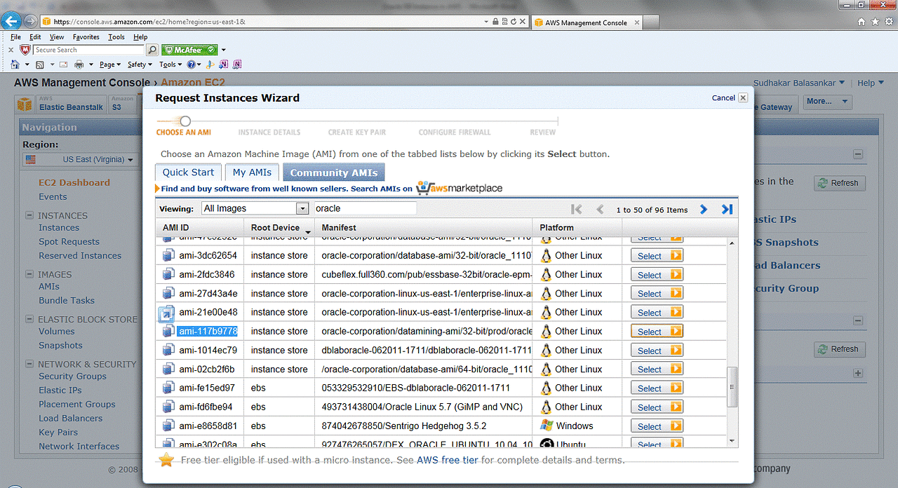Click the blue Help question mark icon
The width and height of the screenshot is (898, 488).
click(x=190, y=65)
